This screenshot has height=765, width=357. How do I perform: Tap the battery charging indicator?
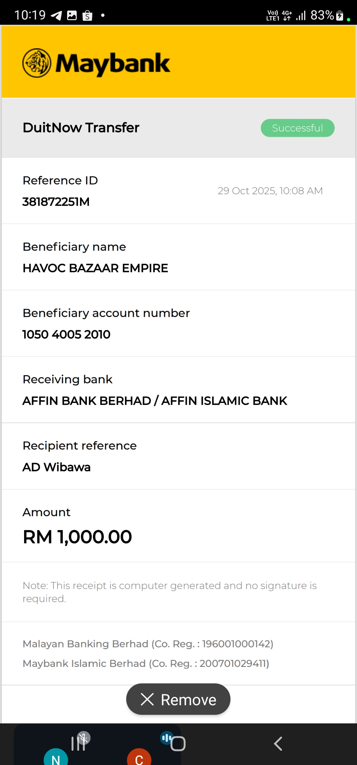point(339,15)
